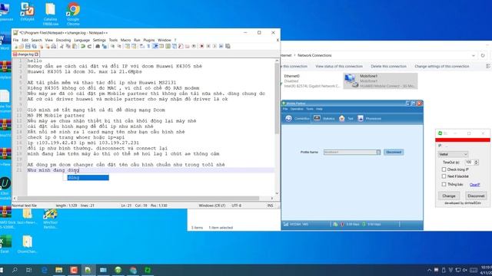Screen dimensions: 492x276
Task: Select the Mobifone1 network connection
Action: (381, 81)
